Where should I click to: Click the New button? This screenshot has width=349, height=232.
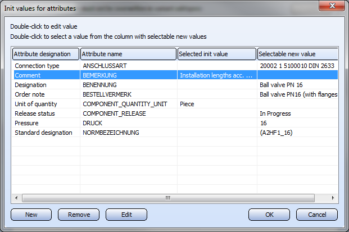(x=31, y=215)
